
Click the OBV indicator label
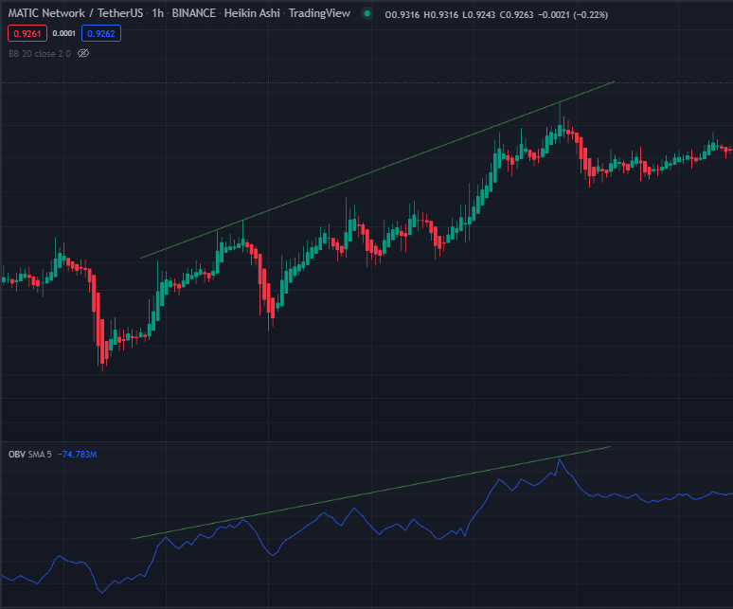(x=17, y=455)
